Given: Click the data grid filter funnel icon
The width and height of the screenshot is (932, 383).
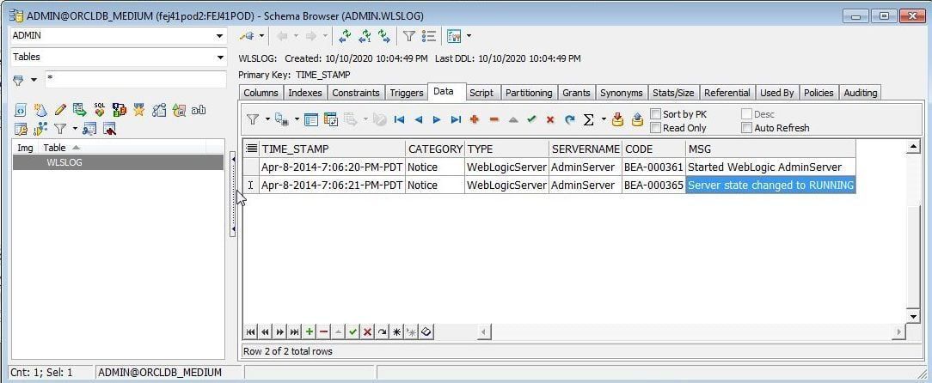Looking at the screenshot, I should click(x=253, y=120).
